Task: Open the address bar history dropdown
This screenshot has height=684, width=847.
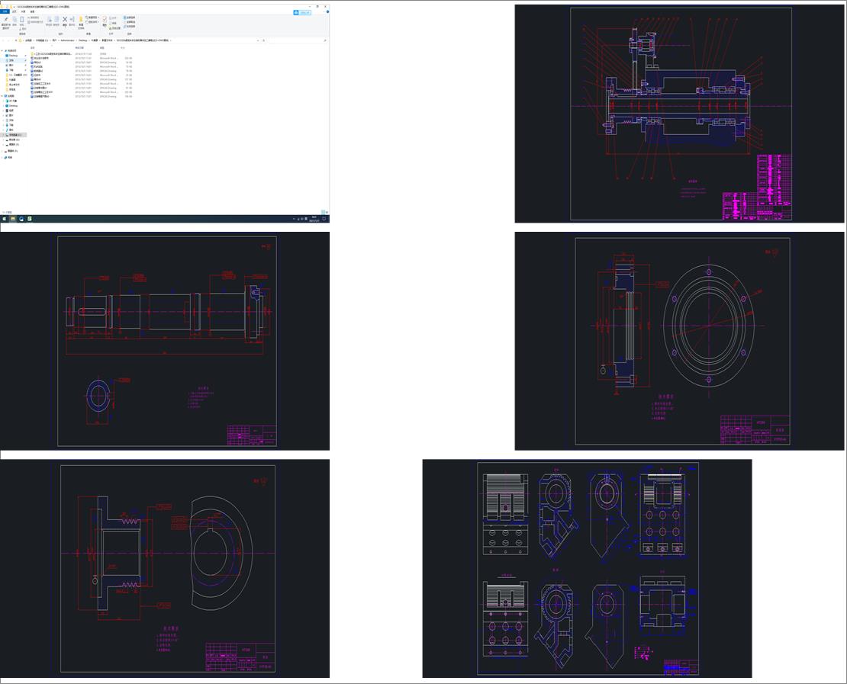Action: pos(258,40)
